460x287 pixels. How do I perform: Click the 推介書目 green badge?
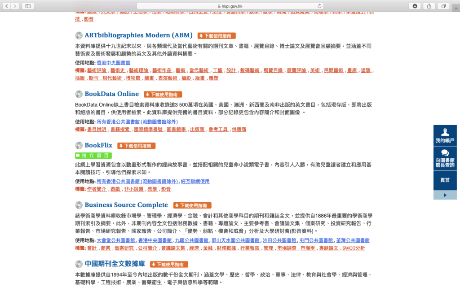93,156
